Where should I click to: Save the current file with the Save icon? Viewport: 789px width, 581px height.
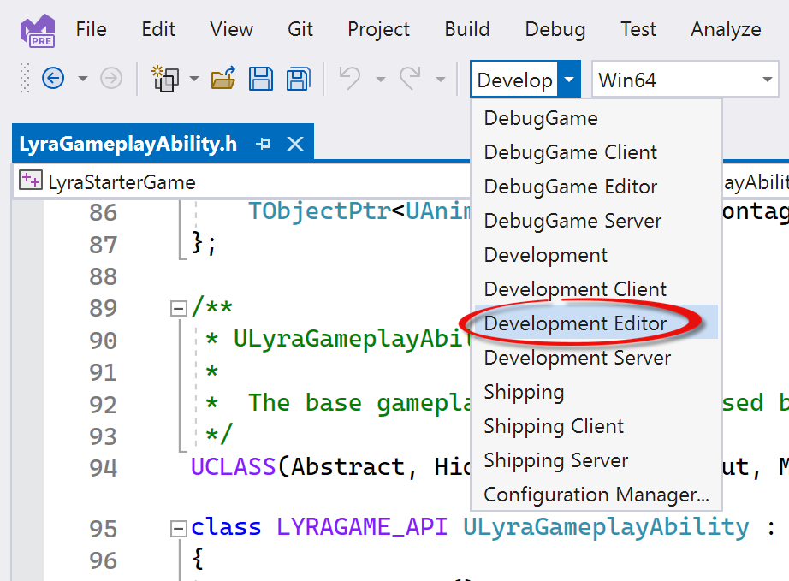coord(262,79)
